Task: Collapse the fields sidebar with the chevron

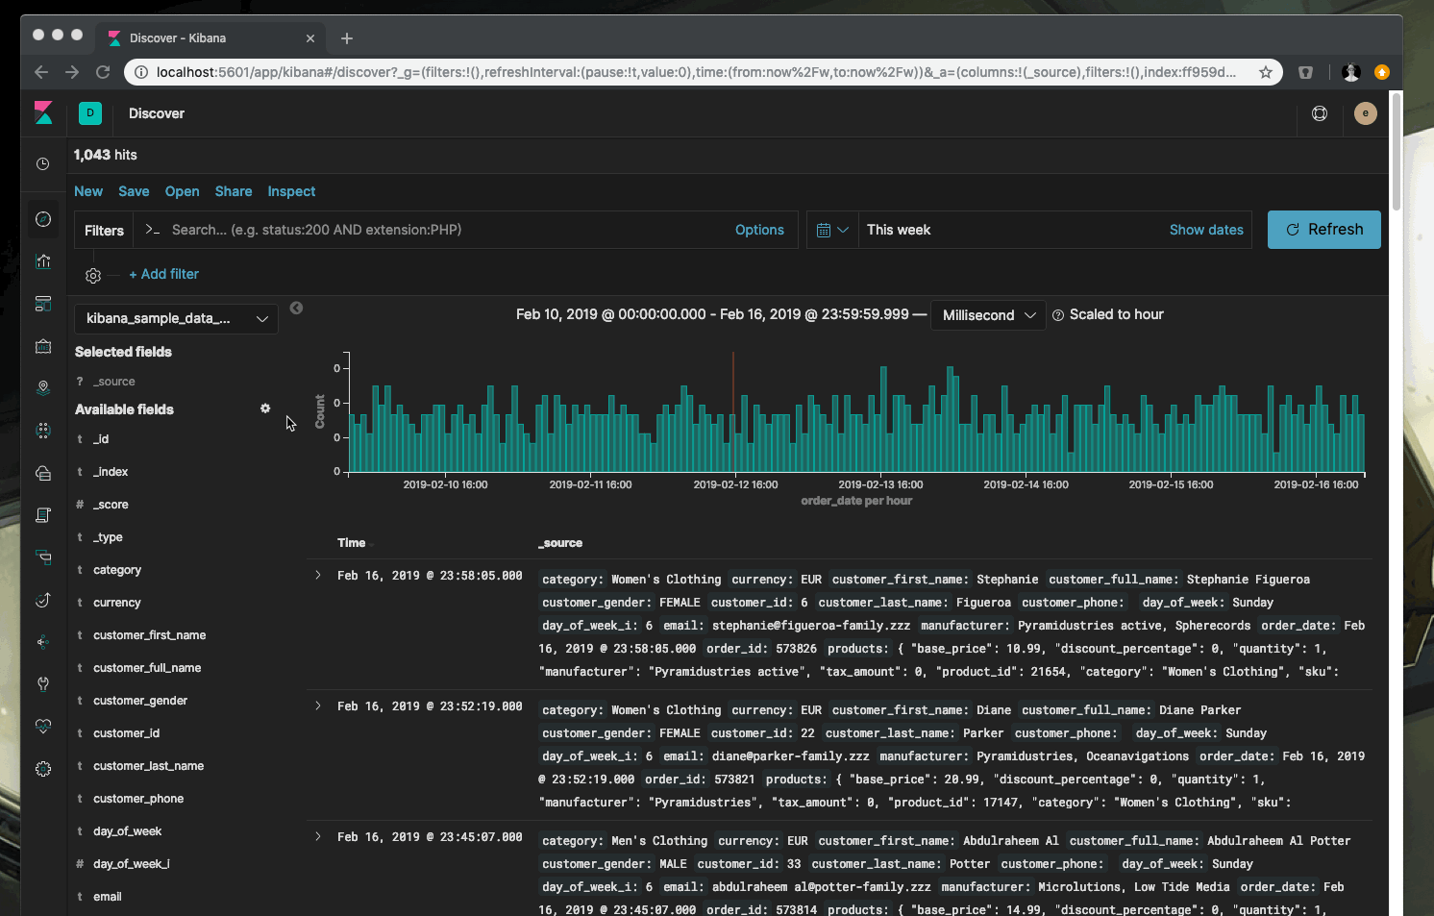Action: 296,308
